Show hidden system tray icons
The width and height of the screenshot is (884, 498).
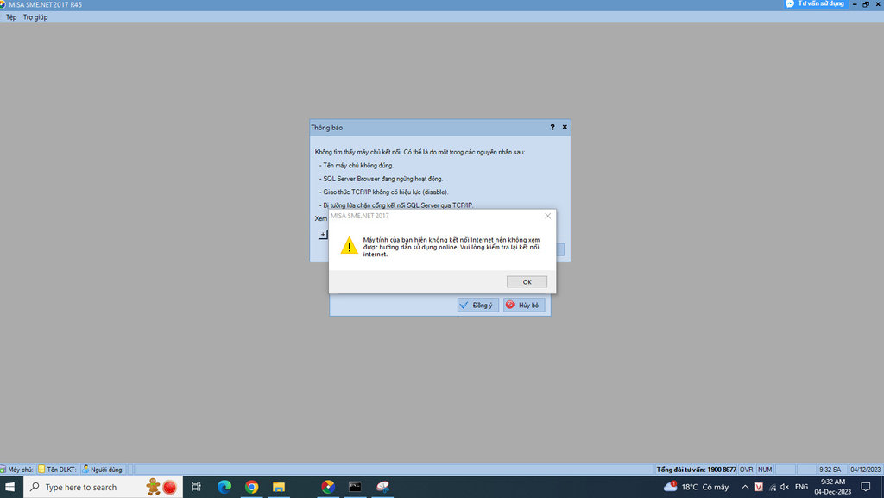[745, 487]
